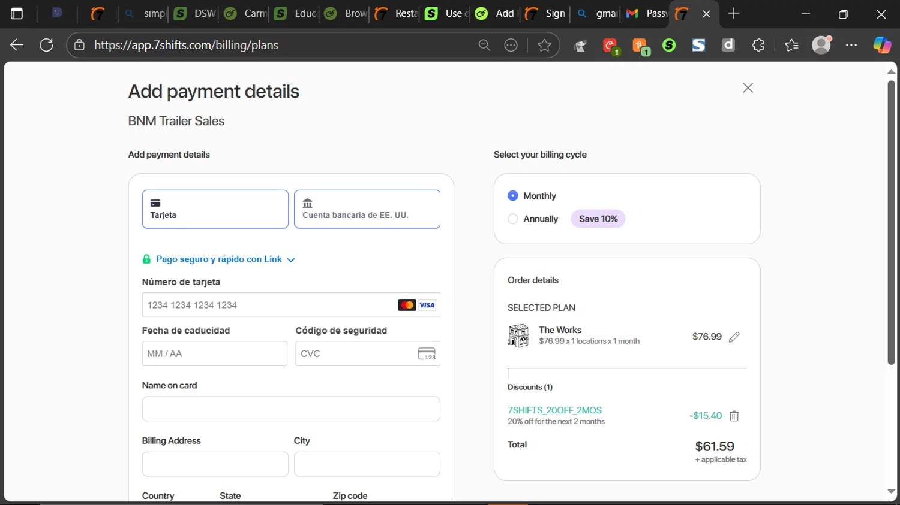Open browser Settings and more menu

pyautogui.click(x=851, y=45)
